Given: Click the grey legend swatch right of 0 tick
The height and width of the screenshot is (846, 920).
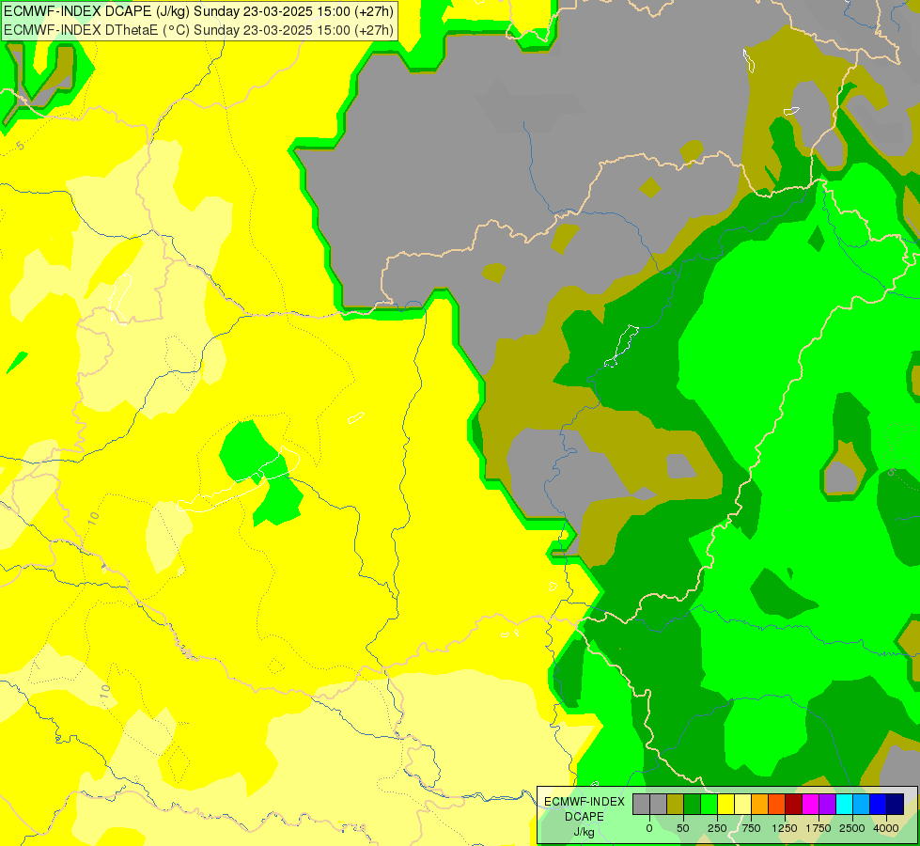Looking at the screenshot, I should pyautogui.click(x=659, y=805).
